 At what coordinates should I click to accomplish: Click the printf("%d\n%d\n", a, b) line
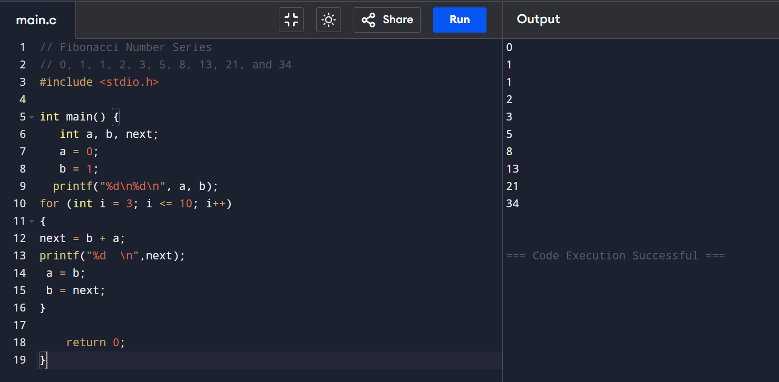135,186
